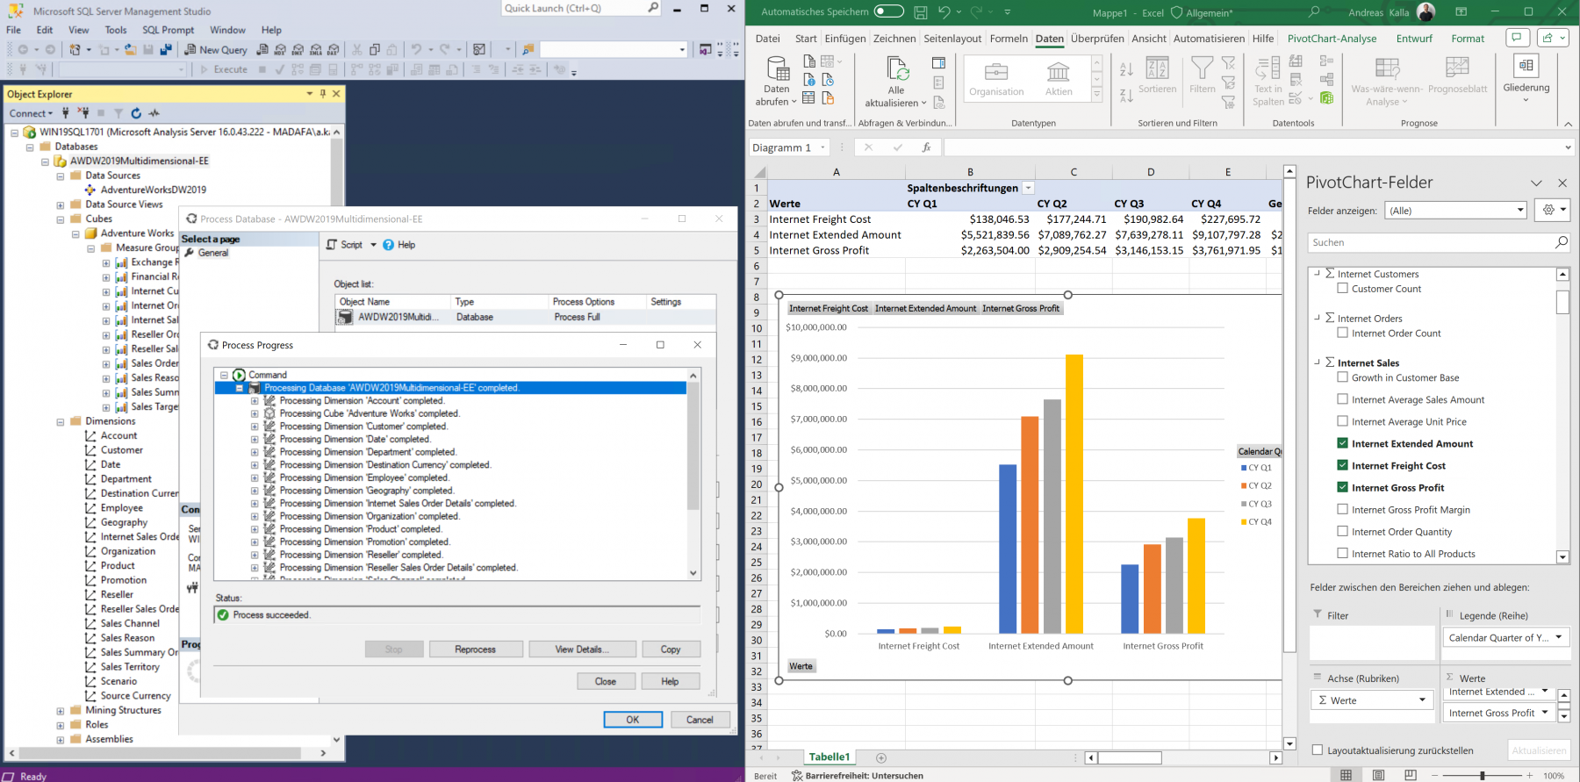Collapse Internet Sales field group
The width and height of the screenshot is (1580, 782).
click(1317, 362)
